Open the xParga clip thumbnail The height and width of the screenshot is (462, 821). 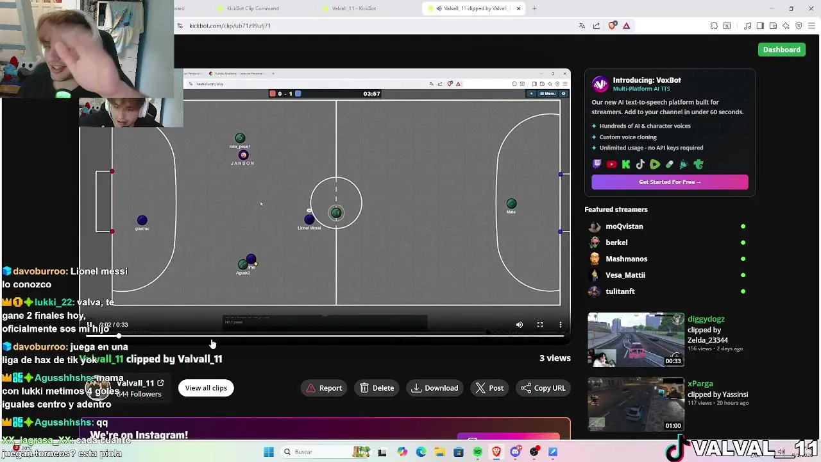[636, 404]
